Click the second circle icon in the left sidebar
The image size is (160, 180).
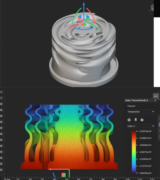coord(1,98)
